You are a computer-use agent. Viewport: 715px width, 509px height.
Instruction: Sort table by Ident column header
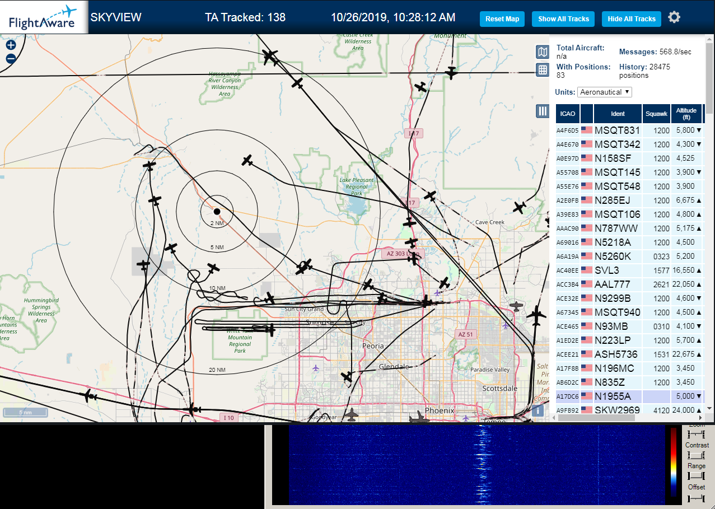[x=618, y=114]
